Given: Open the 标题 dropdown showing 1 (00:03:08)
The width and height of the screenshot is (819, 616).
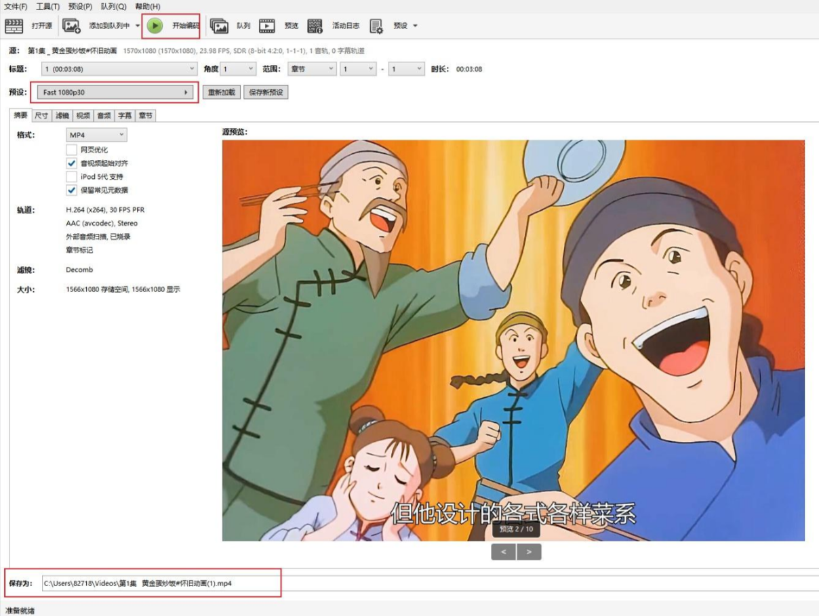Looking at the screenshot, I should pos(119,69).
